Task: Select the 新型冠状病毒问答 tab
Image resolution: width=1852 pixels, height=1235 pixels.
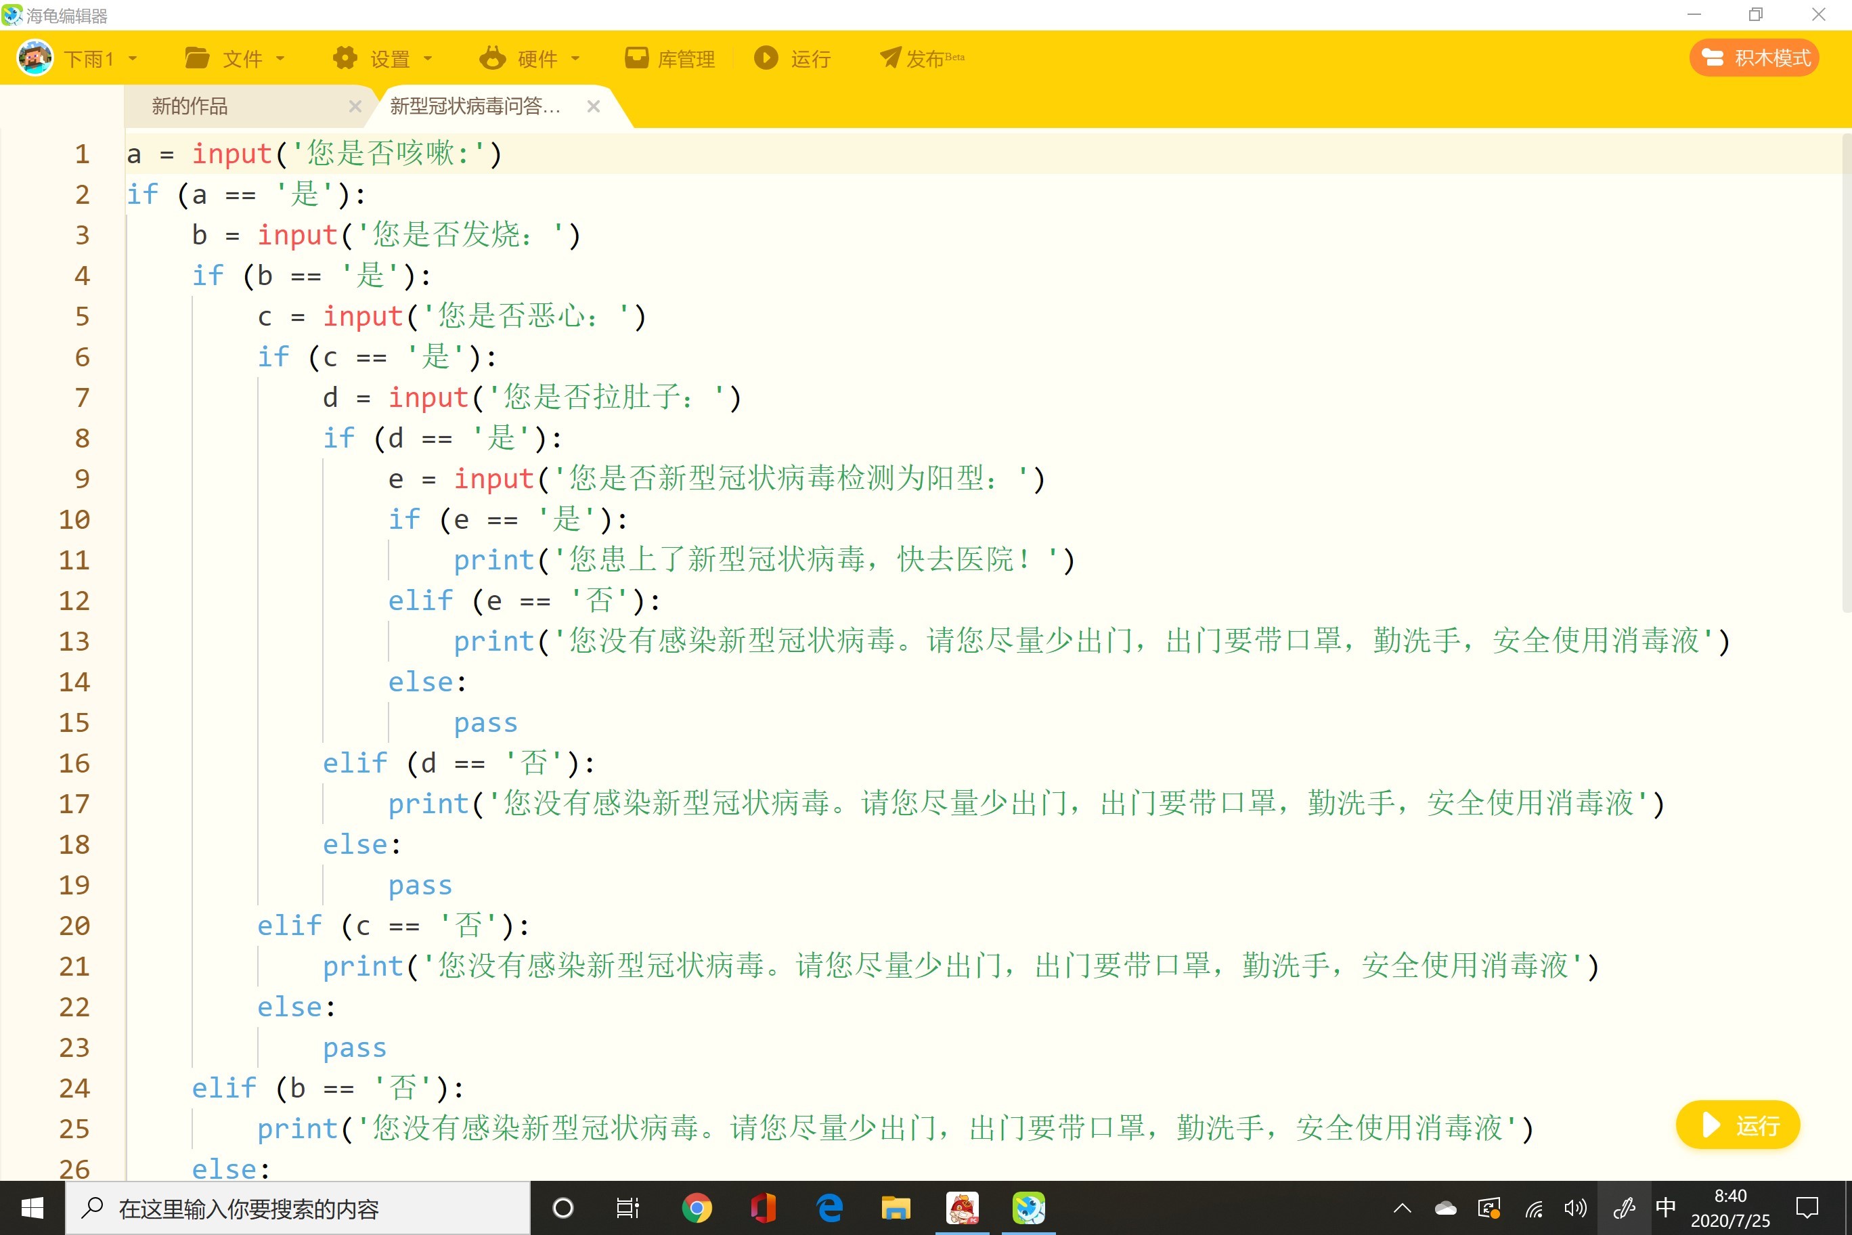Action: [x=475, y=106]
